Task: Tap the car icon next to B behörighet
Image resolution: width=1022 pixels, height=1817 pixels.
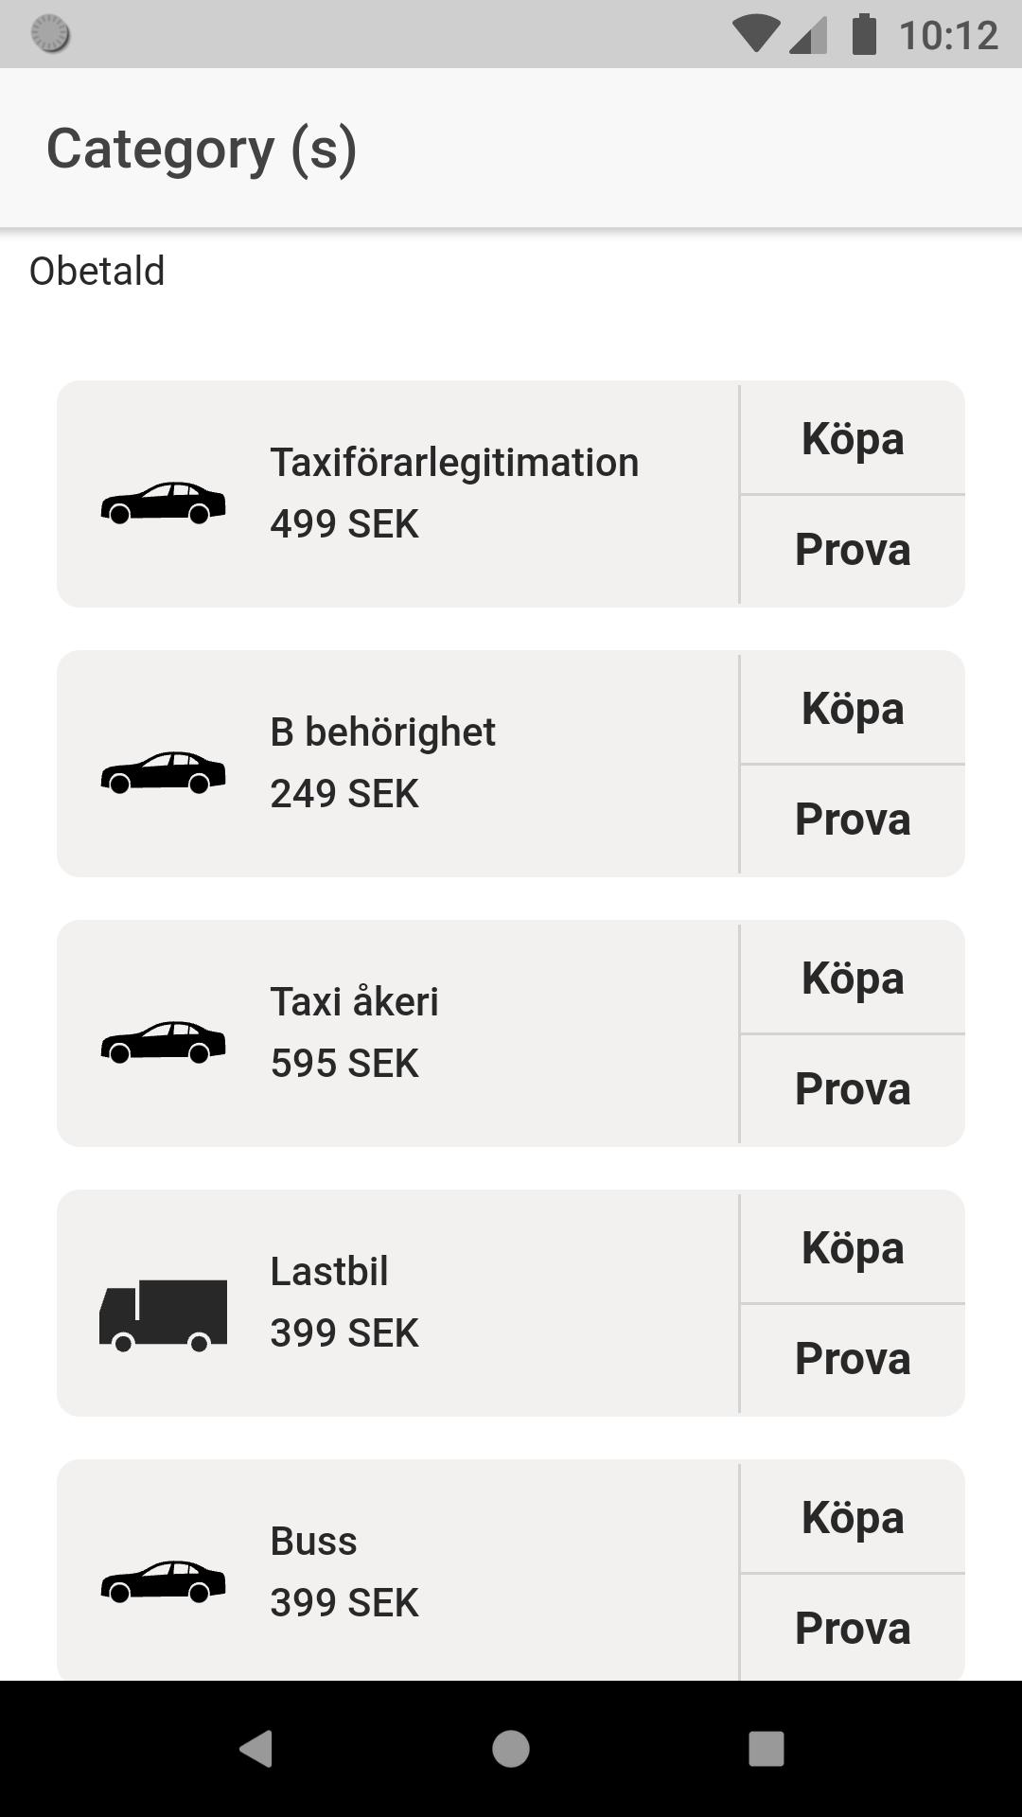Action: [x=163, y=772]
